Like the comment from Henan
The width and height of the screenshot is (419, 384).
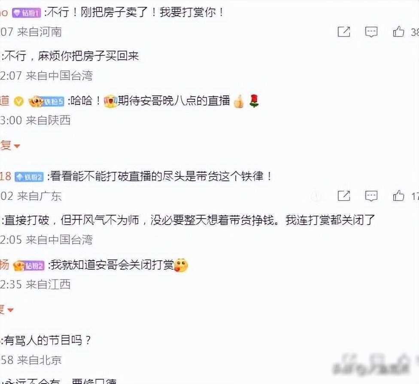pyautogui.click(x=398, y=31)
